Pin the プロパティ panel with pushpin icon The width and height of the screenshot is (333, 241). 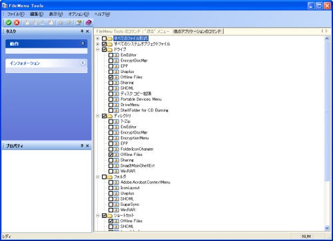82,146
